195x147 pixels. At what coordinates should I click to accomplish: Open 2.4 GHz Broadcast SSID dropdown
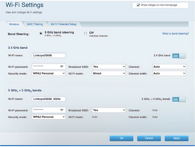point(109,67)
